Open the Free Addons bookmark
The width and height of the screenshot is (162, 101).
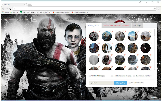tap(33, 12)
